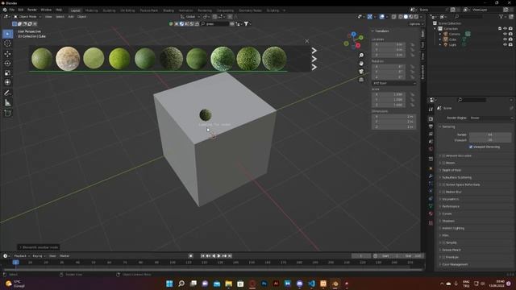Jump to timeline start frame button
The height and width of the screenshot is (290, 516).
(x=202, y=256)
